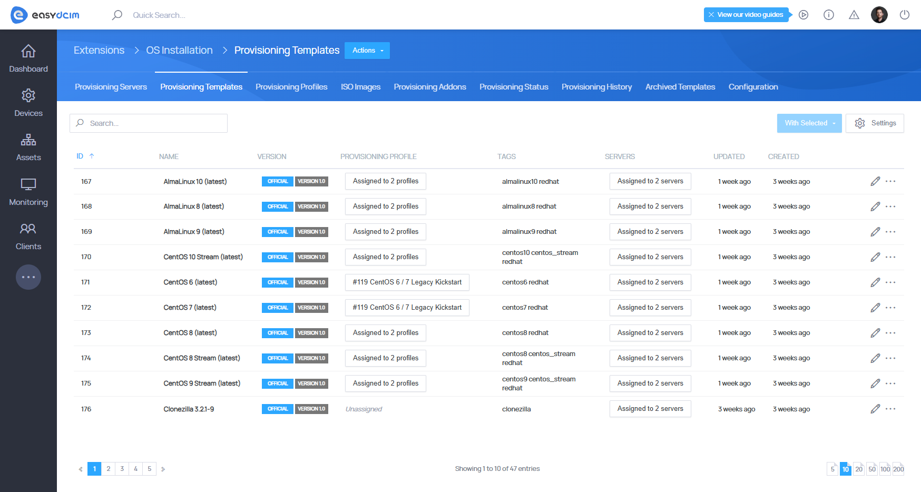Open the Clients sidebar section

pos(28,235)
